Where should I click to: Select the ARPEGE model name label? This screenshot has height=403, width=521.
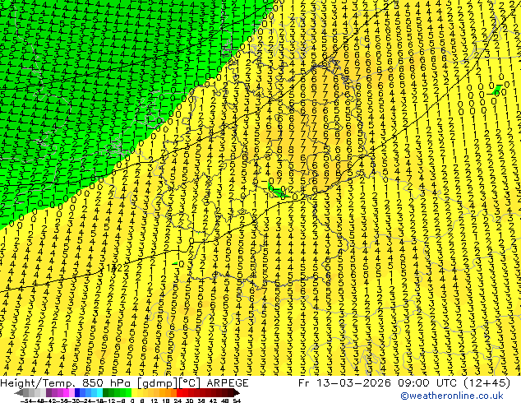(228, 383)
